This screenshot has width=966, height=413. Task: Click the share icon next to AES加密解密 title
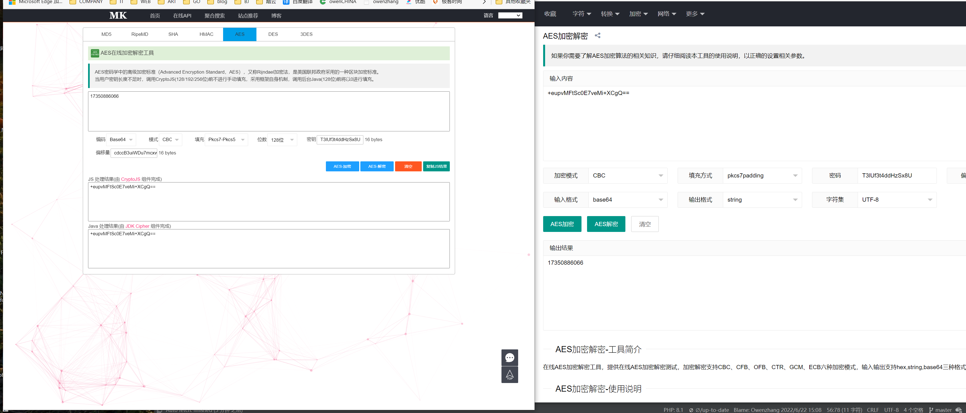click(597, 36)
